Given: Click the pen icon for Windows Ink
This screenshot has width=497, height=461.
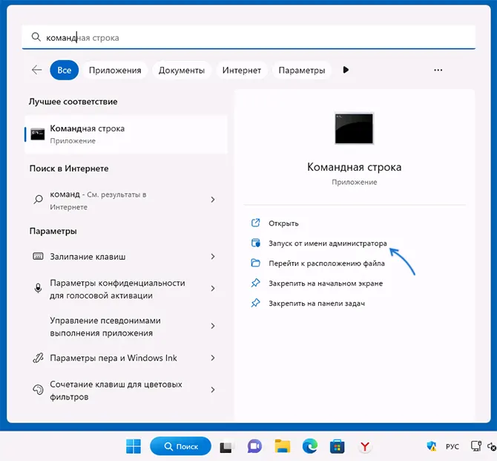Looking at the screenshot, I should coord(38,358).
